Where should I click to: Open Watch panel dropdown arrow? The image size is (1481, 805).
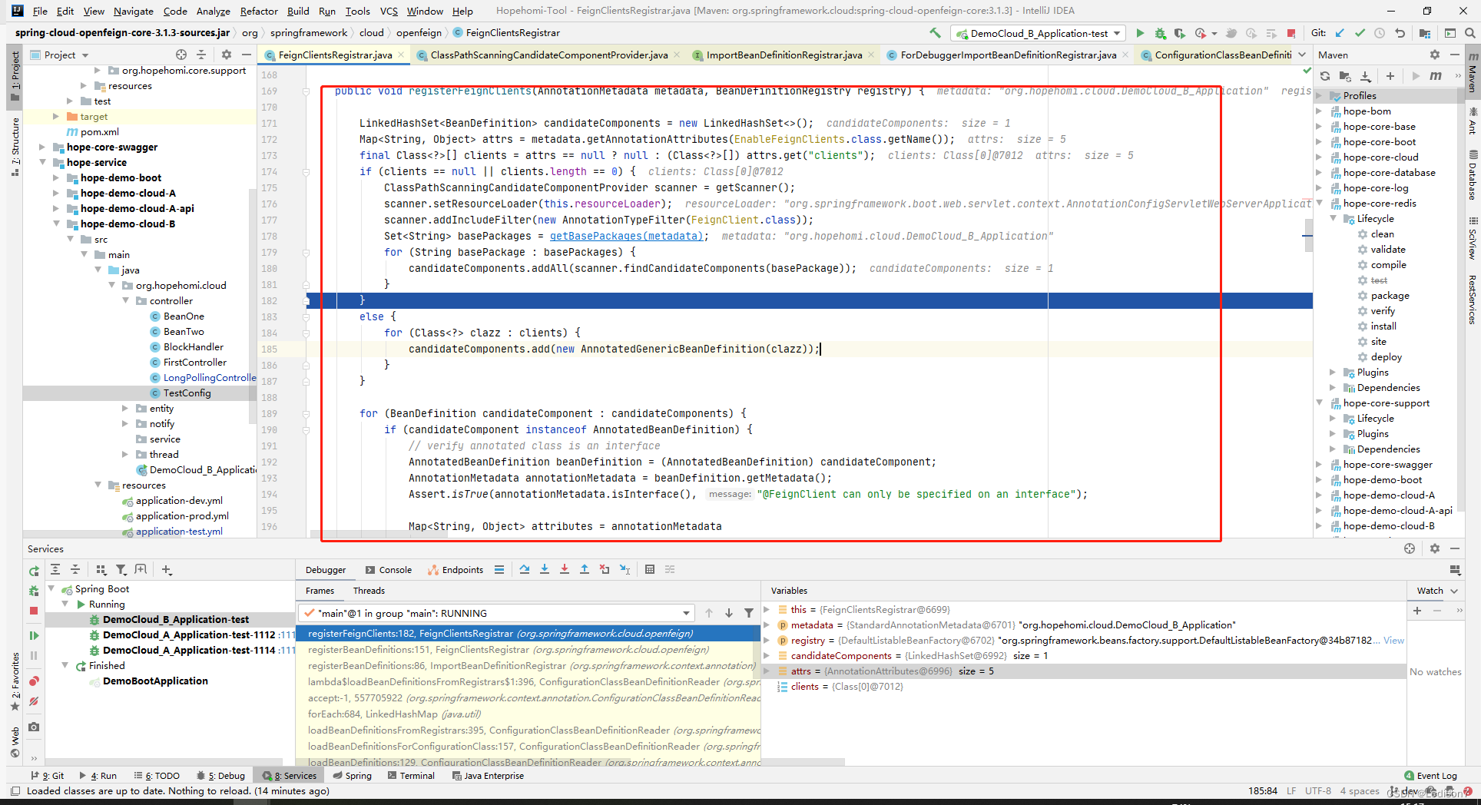click(1454, 591)
